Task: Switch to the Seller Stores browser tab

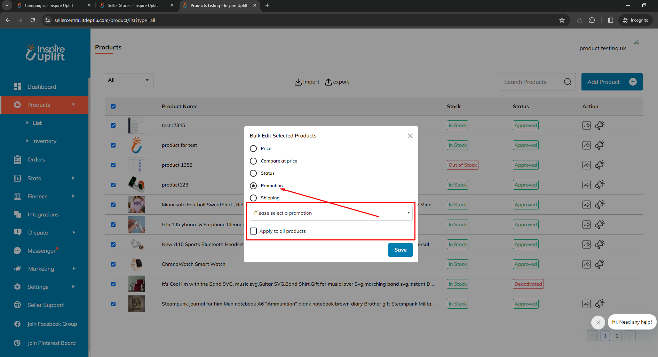Action: (133, 6)
